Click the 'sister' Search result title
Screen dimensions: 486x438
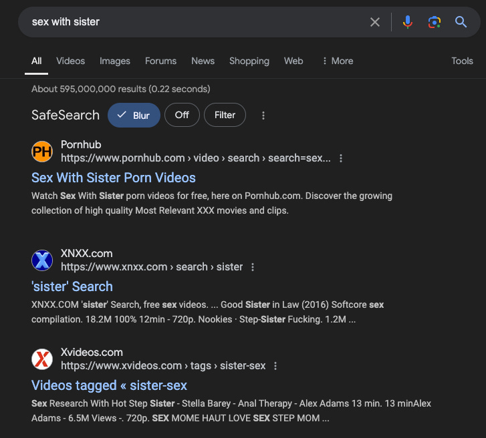(x=72, y=286)
